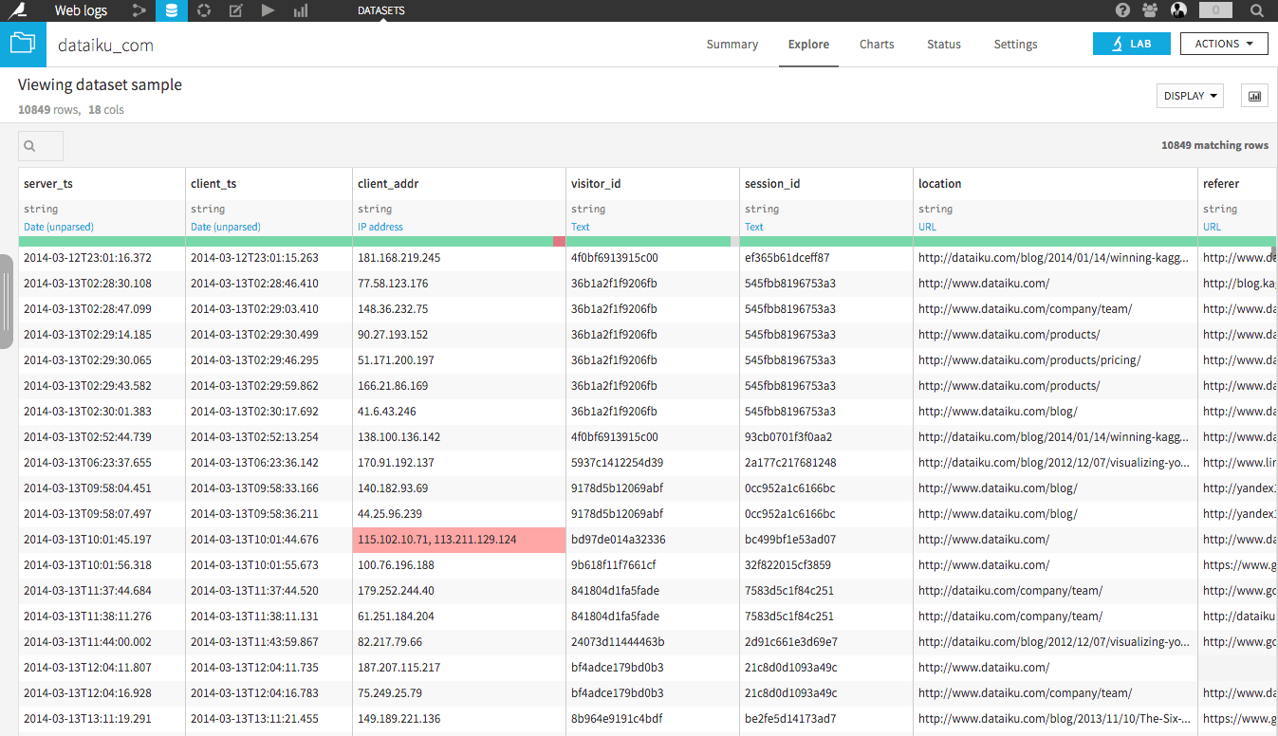1278x736 pixels.
Task: Select session cell be2fe5d14173ad7
Action: (826, 719)
